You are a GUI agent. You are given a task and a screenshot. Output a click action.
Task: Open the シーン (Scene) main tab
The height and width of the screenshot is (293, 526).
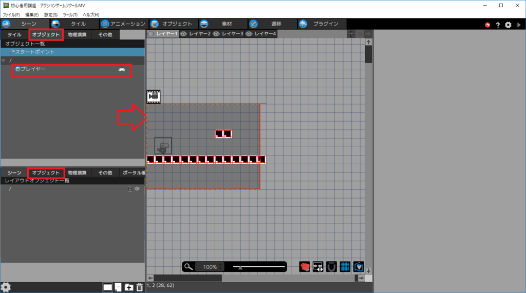click(x=25, y=24)
